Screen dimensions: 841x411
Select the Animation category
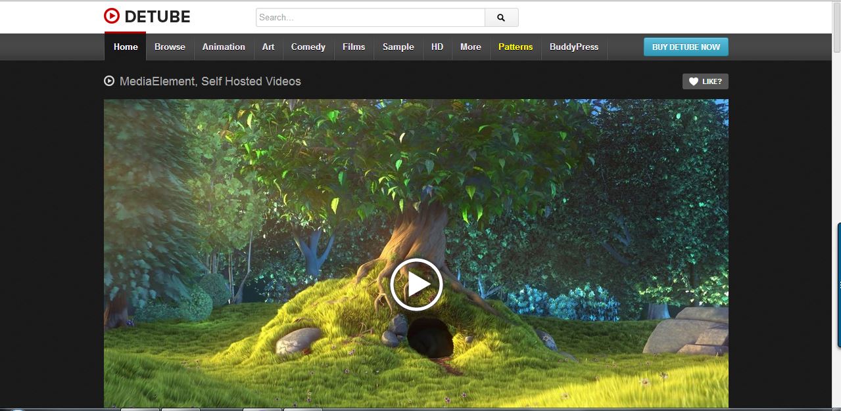[x=224, y=47]
